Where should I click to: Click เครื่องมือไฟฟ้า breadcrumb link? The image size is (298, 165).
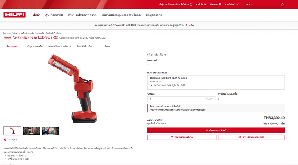[27, 33]
